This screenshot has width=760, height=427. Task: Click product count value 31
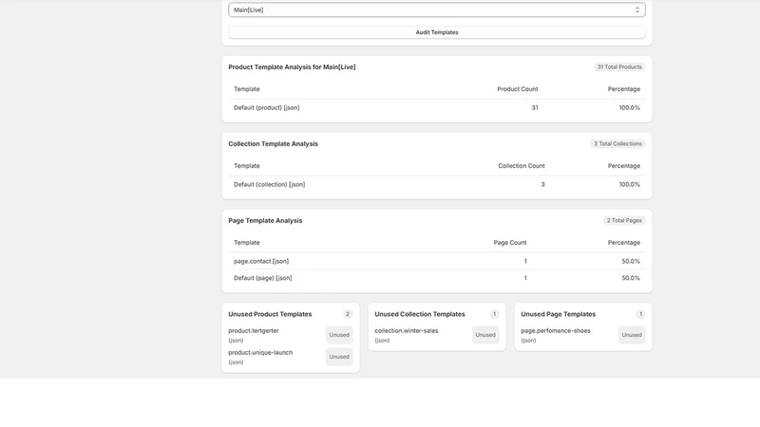click(x=535, y=107)
